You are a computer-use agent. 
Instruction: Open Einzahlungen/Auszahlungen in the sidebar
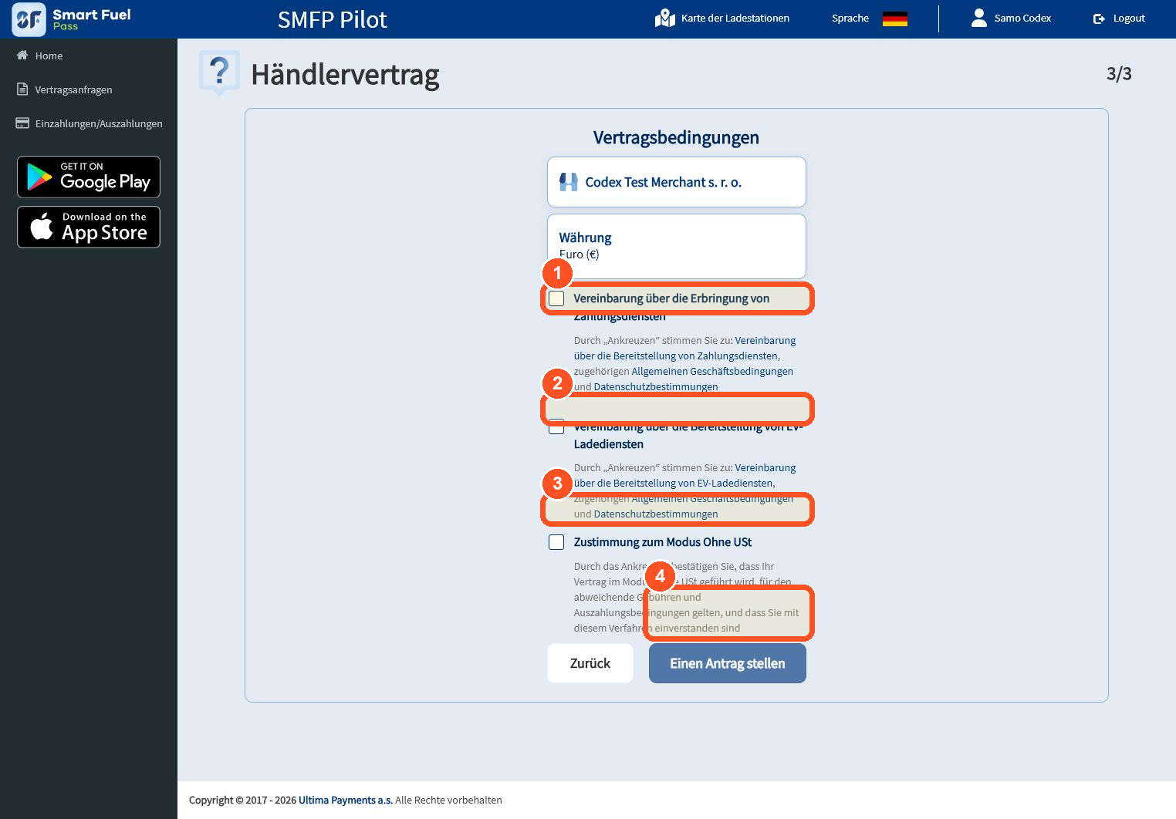99,123
